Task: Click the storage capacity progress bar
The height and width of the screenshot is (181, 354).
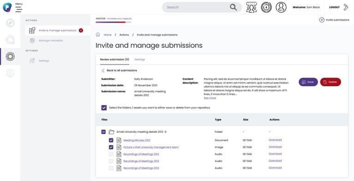Action: 113,22
